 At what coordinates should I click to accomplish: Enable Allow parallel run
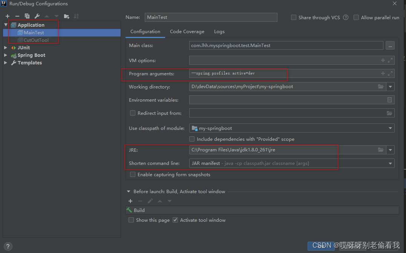pyautogui.click(x=356, y=17)
